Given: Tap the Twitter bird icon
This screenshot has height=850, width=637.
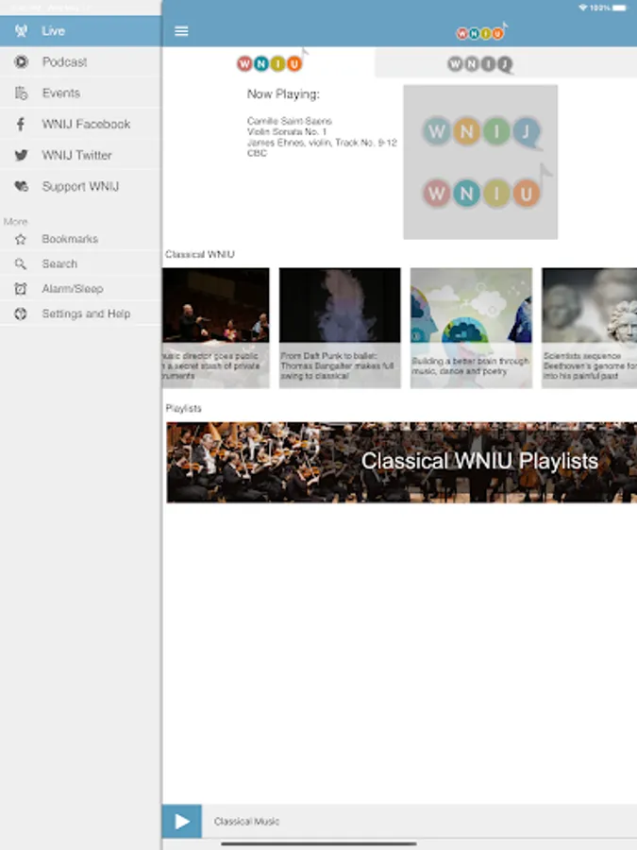Looking at the screenshot, I should point(21,156).
